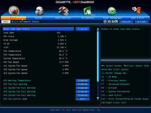This screenshot has width=151, height=113.
Task: Click the 3rd System Fan Speed label
Action: click(x=15, y=73)
